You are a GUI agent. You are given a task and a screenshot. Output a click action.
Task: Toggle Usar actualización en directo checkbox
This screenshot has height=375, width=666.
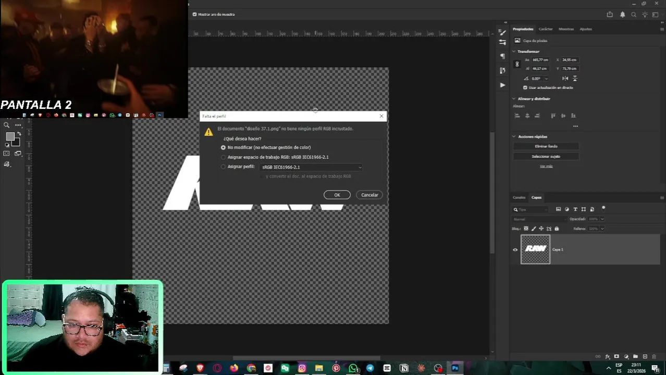tap(525, 87)
